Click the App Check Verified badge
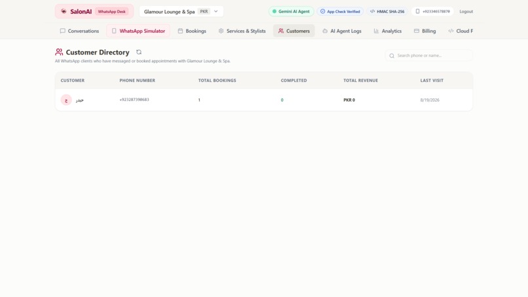 340,11
